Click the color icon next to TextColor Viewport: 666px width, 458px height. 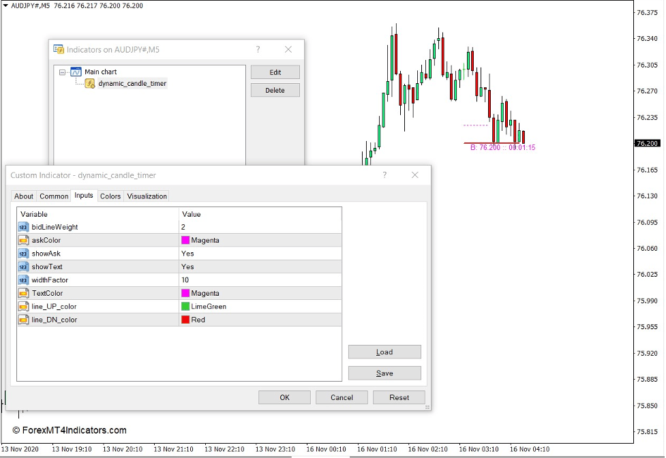tap(22, 293)
